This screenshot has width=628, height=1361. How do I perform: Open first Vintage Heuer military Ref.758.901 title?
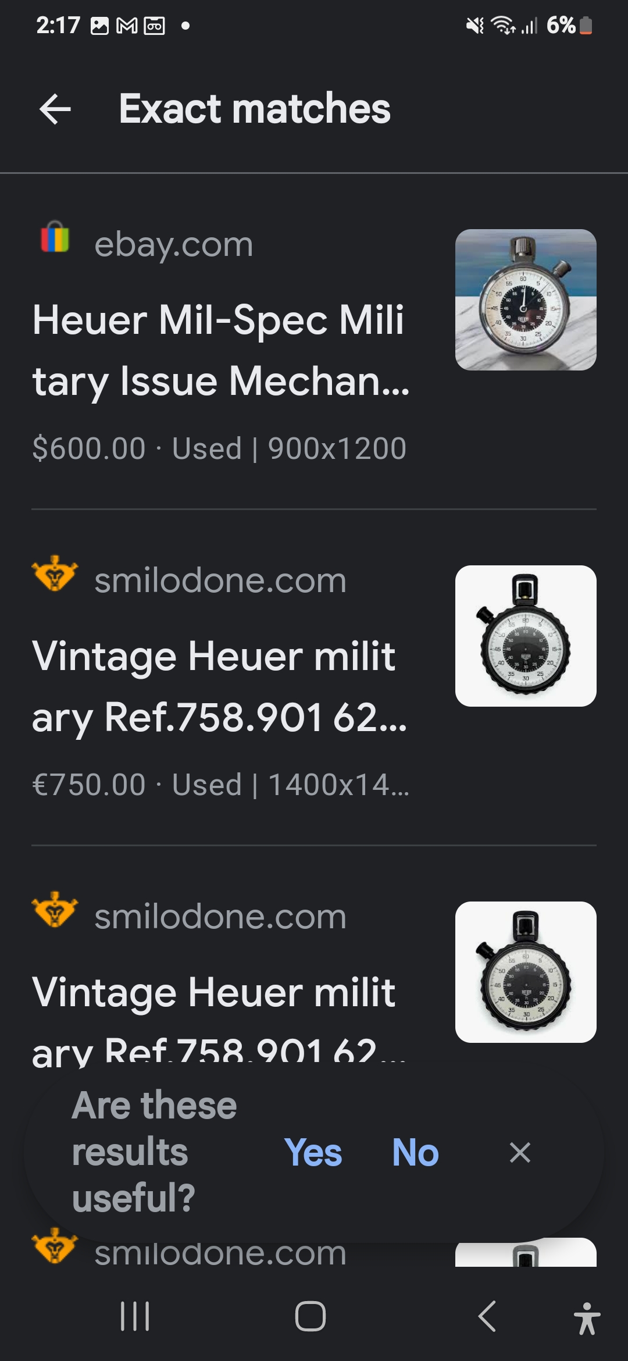[220, 686]
